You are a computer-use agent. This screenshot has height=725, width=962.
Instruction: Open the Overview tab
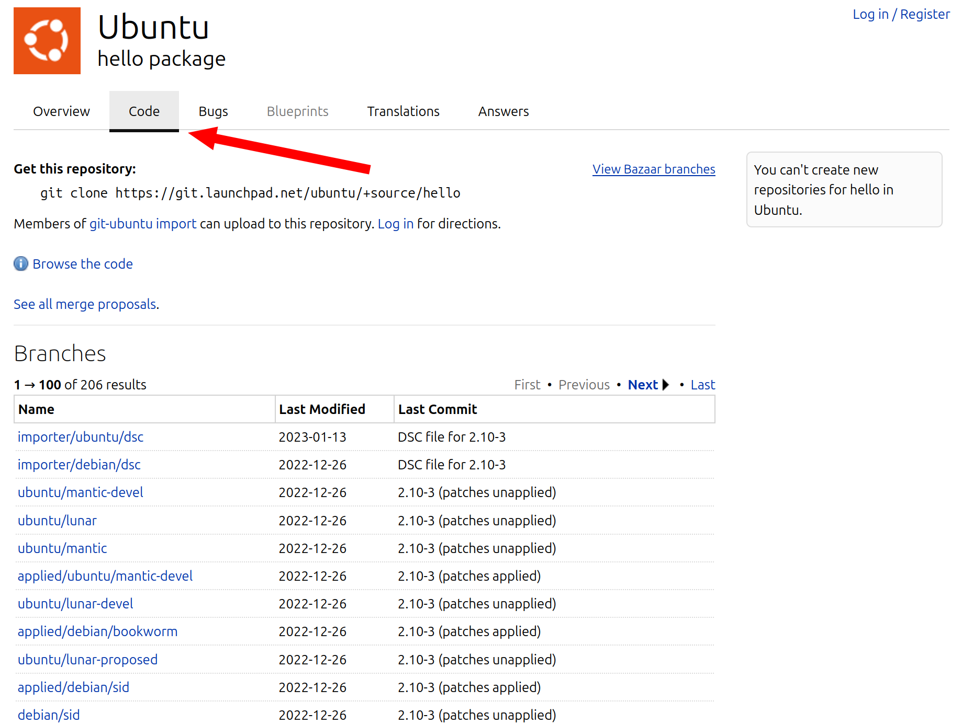[x=61, y=111]
